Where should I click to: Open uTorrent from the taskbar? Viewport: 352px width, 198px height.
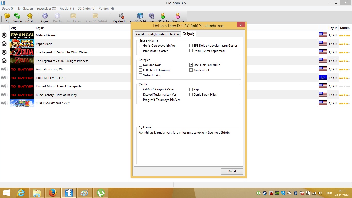pos(100,193)
